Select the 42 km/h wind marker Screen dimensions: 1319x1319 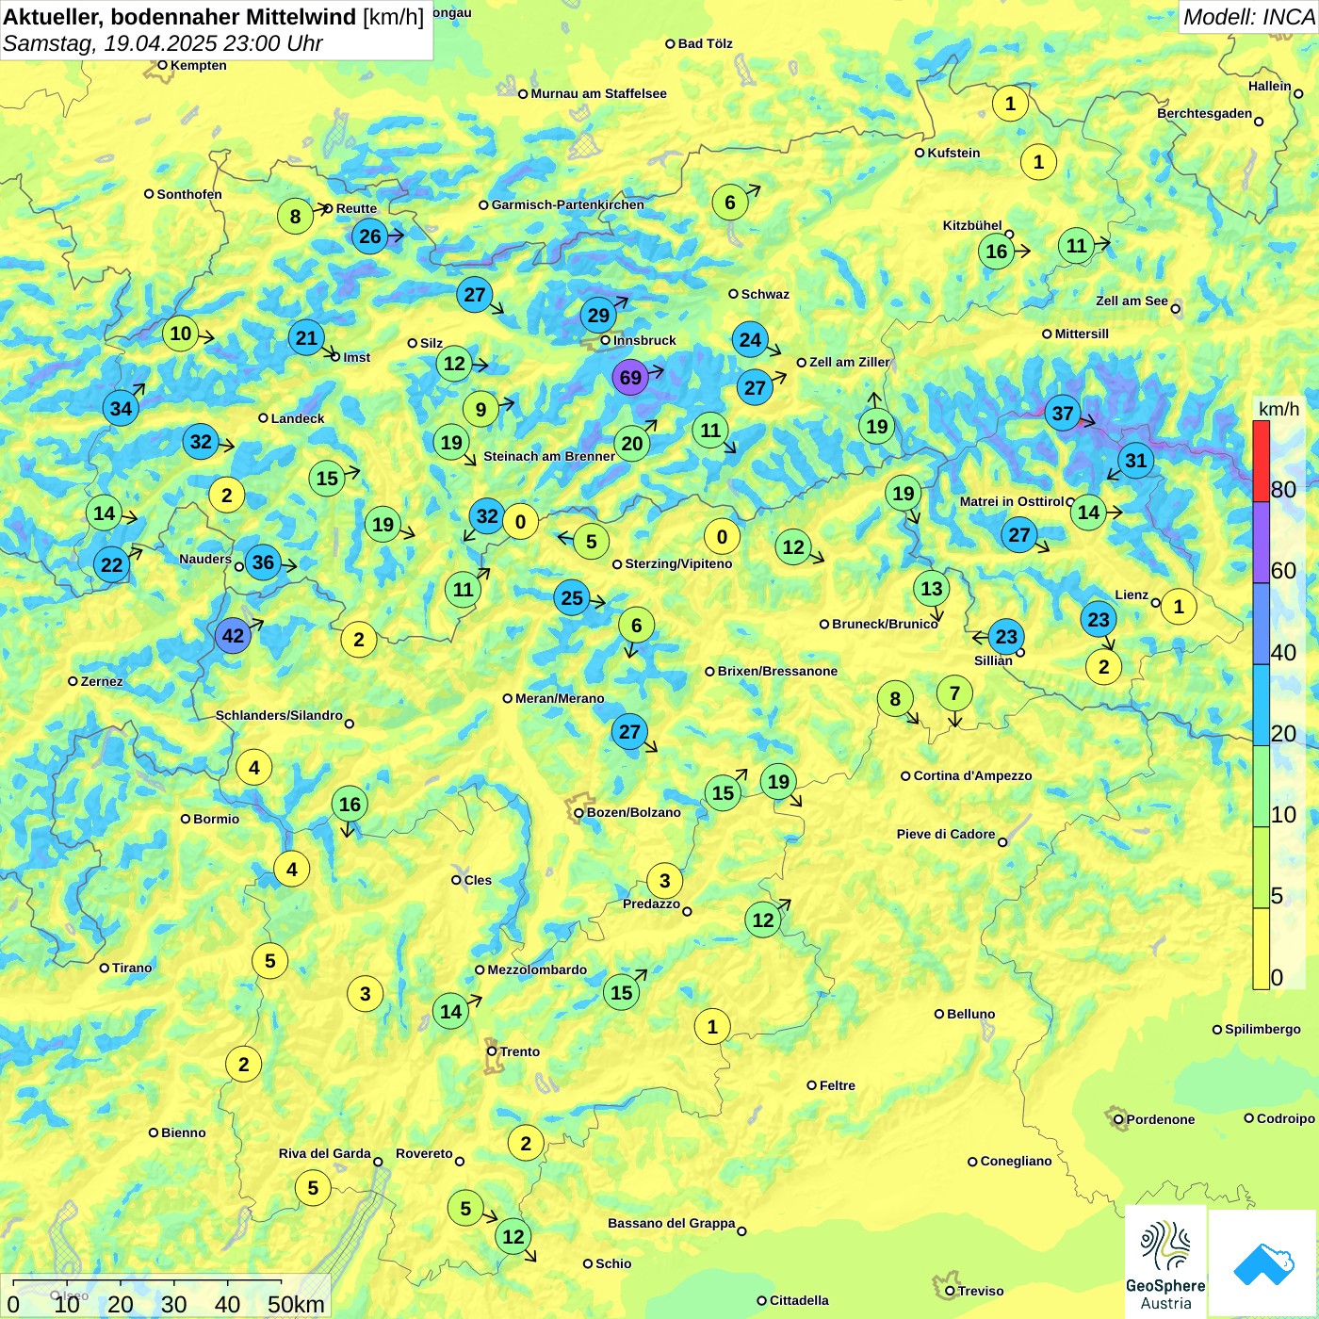point(233,636)
